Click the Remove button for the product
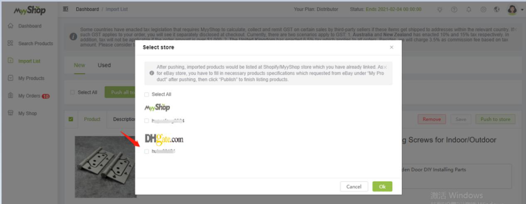526x204 pixels. pos(432,119)
